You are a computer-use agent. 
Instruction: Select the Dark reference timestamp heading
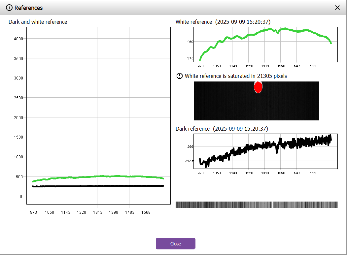(x=222, y=129)
